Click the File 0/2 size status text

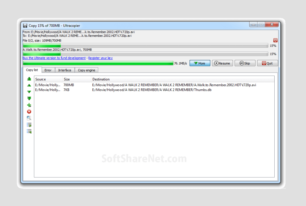[x=42, y=41]
